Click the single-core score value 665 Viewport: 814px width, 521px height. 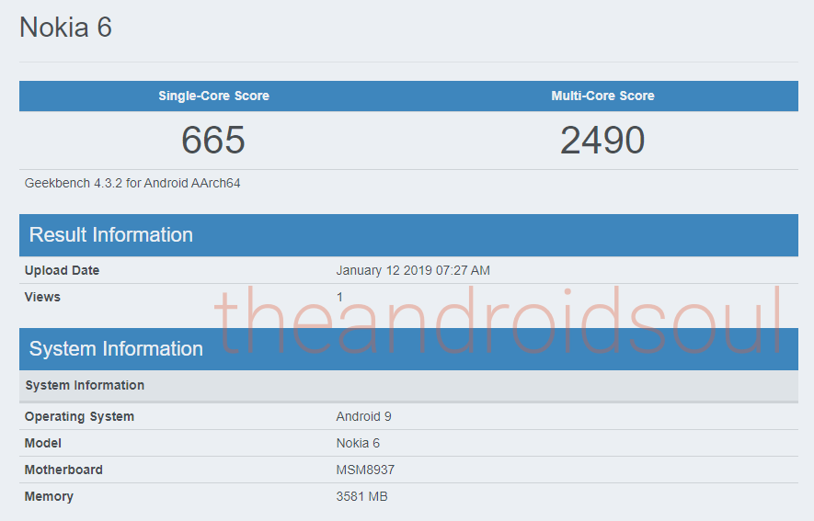click(213, 140)
